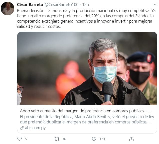Open the share tweet icon
The image size is (159, 144).
pyautogui.click(x=131, y=139)
